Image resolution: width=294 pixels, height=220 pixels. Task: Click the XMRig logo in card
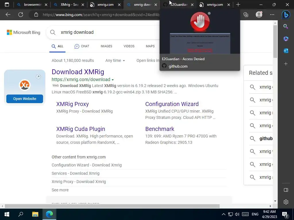[x=25, y=85]
